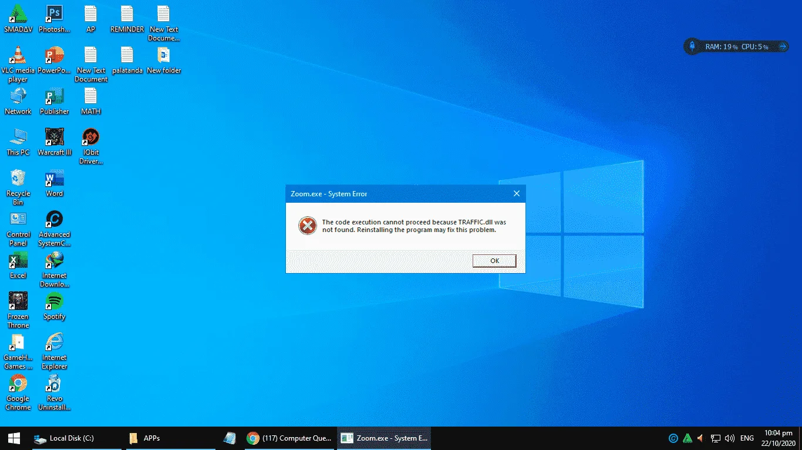
Task: Select the Control Panel icon
Action: pos(18,228)
